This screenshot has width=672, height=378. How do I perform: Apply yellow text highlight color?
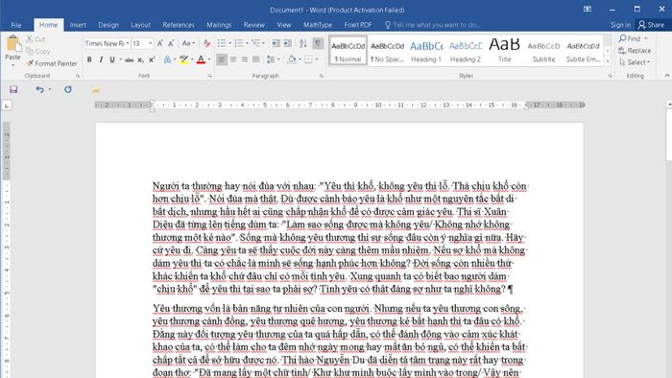183,59
